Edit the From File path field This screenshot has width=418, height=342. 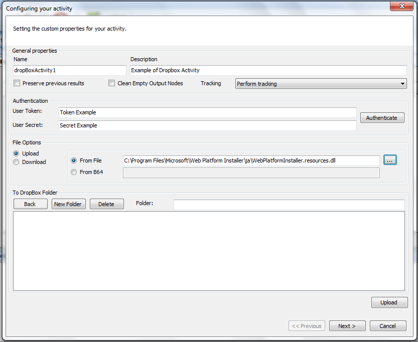coord(251,160)
